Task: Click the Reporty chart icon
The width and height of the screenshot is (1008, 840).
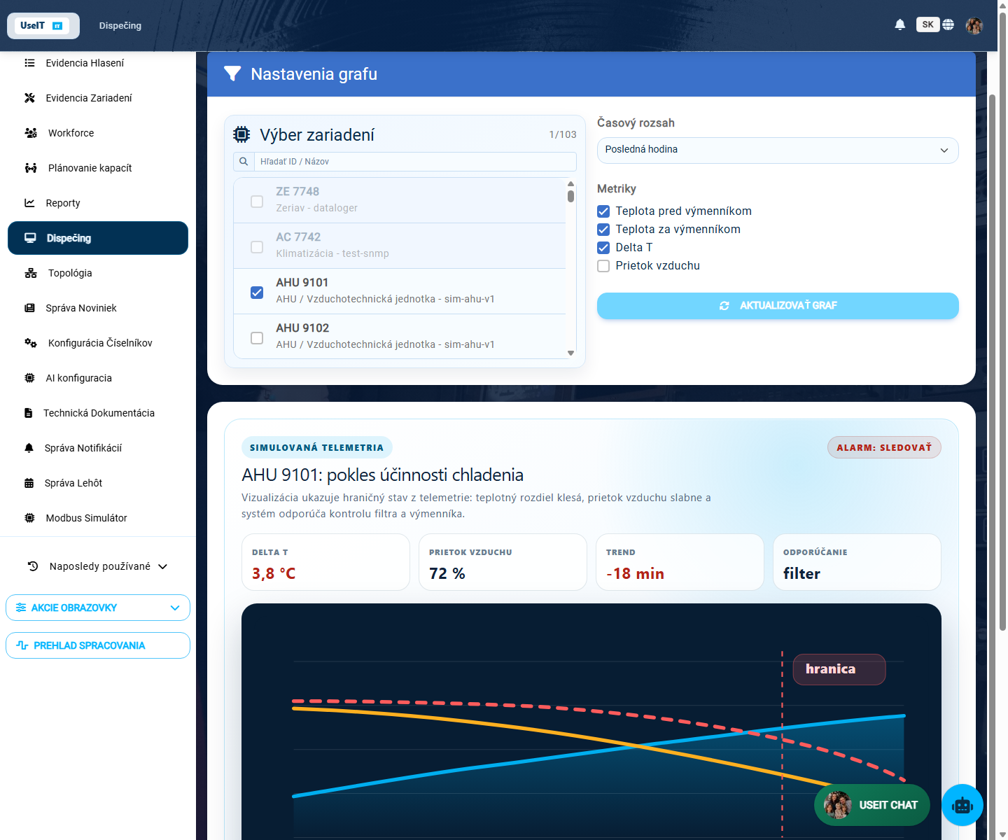Action: [29, 203]
